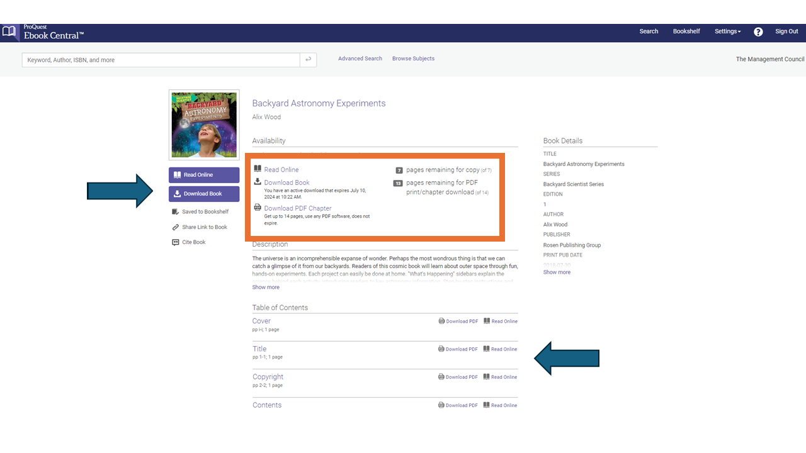Screen dimensions: 806x453
Task: Click the PDF icon in the Title row
Action: coord(441,349)
